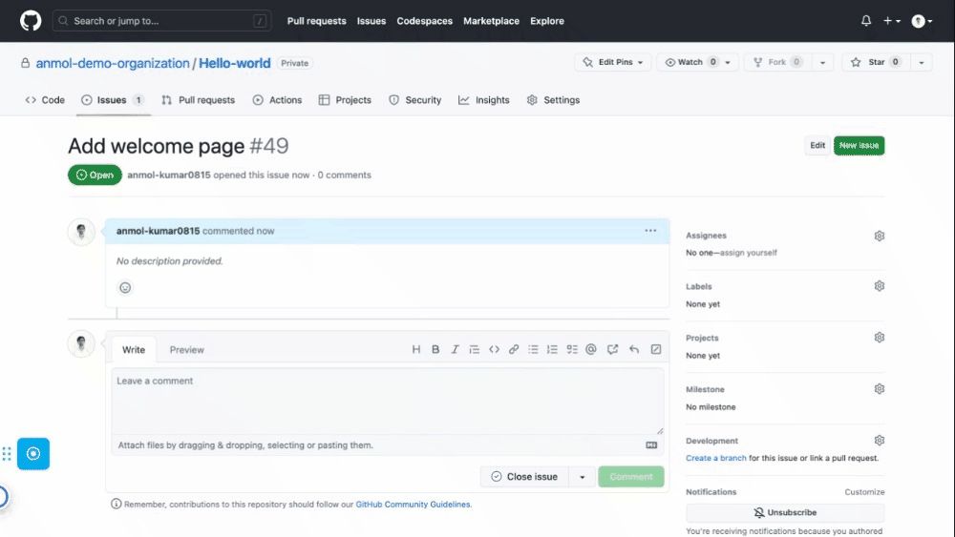
Task: Click the Edit title button
Action: (817, 145)
